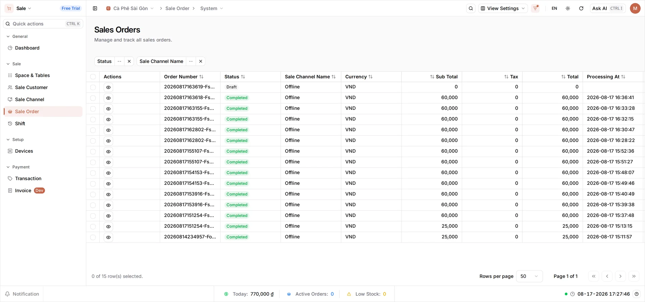Sort by Processing At arrows icon
The height and width of the screenshot is (302, 645).
[623, 77]
